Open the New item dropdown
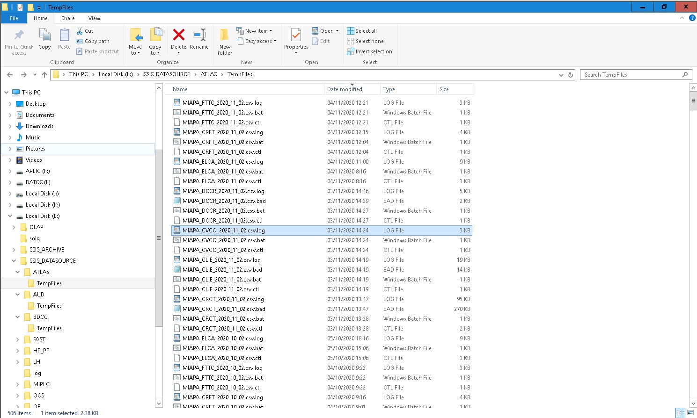697x418 pixels. [254, 31]
